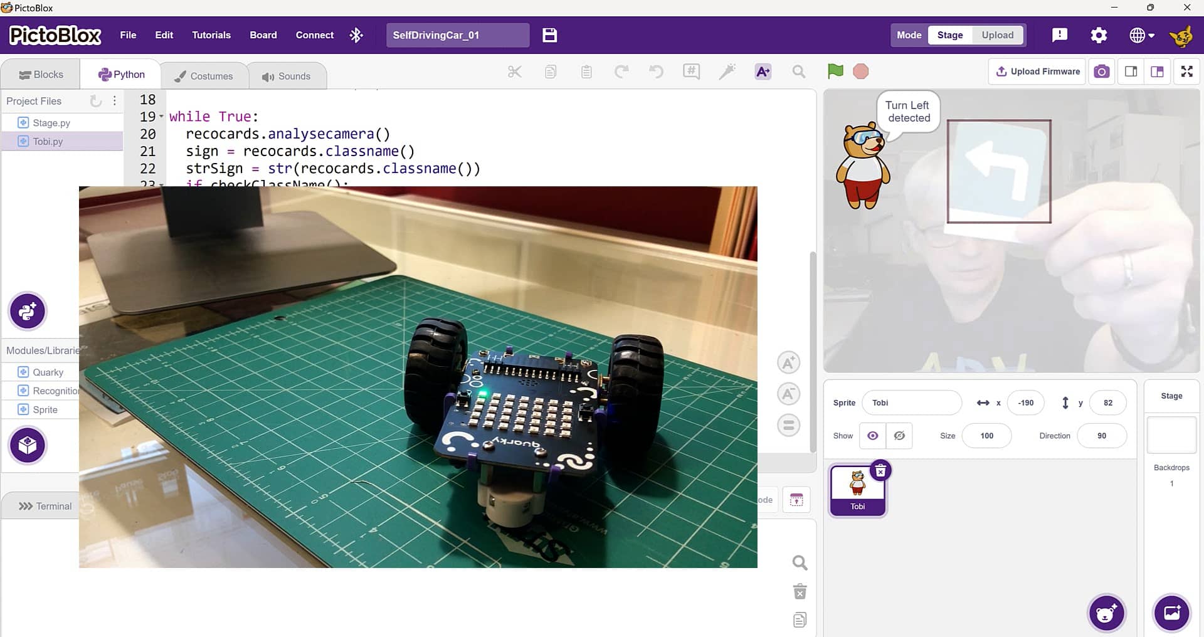This screenshot has height=637, width=1204.
Task: Open the settings gear icon
Action: pyautogui.click(x=1099, y=35)
